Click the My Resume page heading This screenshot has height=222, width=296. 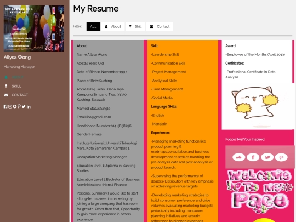[x=96, y=9]
